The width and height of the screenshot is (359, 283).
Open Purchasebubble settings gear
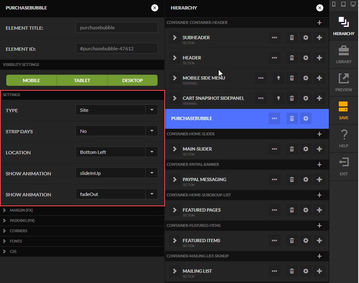pyautogui.click(x=306, y=118)
